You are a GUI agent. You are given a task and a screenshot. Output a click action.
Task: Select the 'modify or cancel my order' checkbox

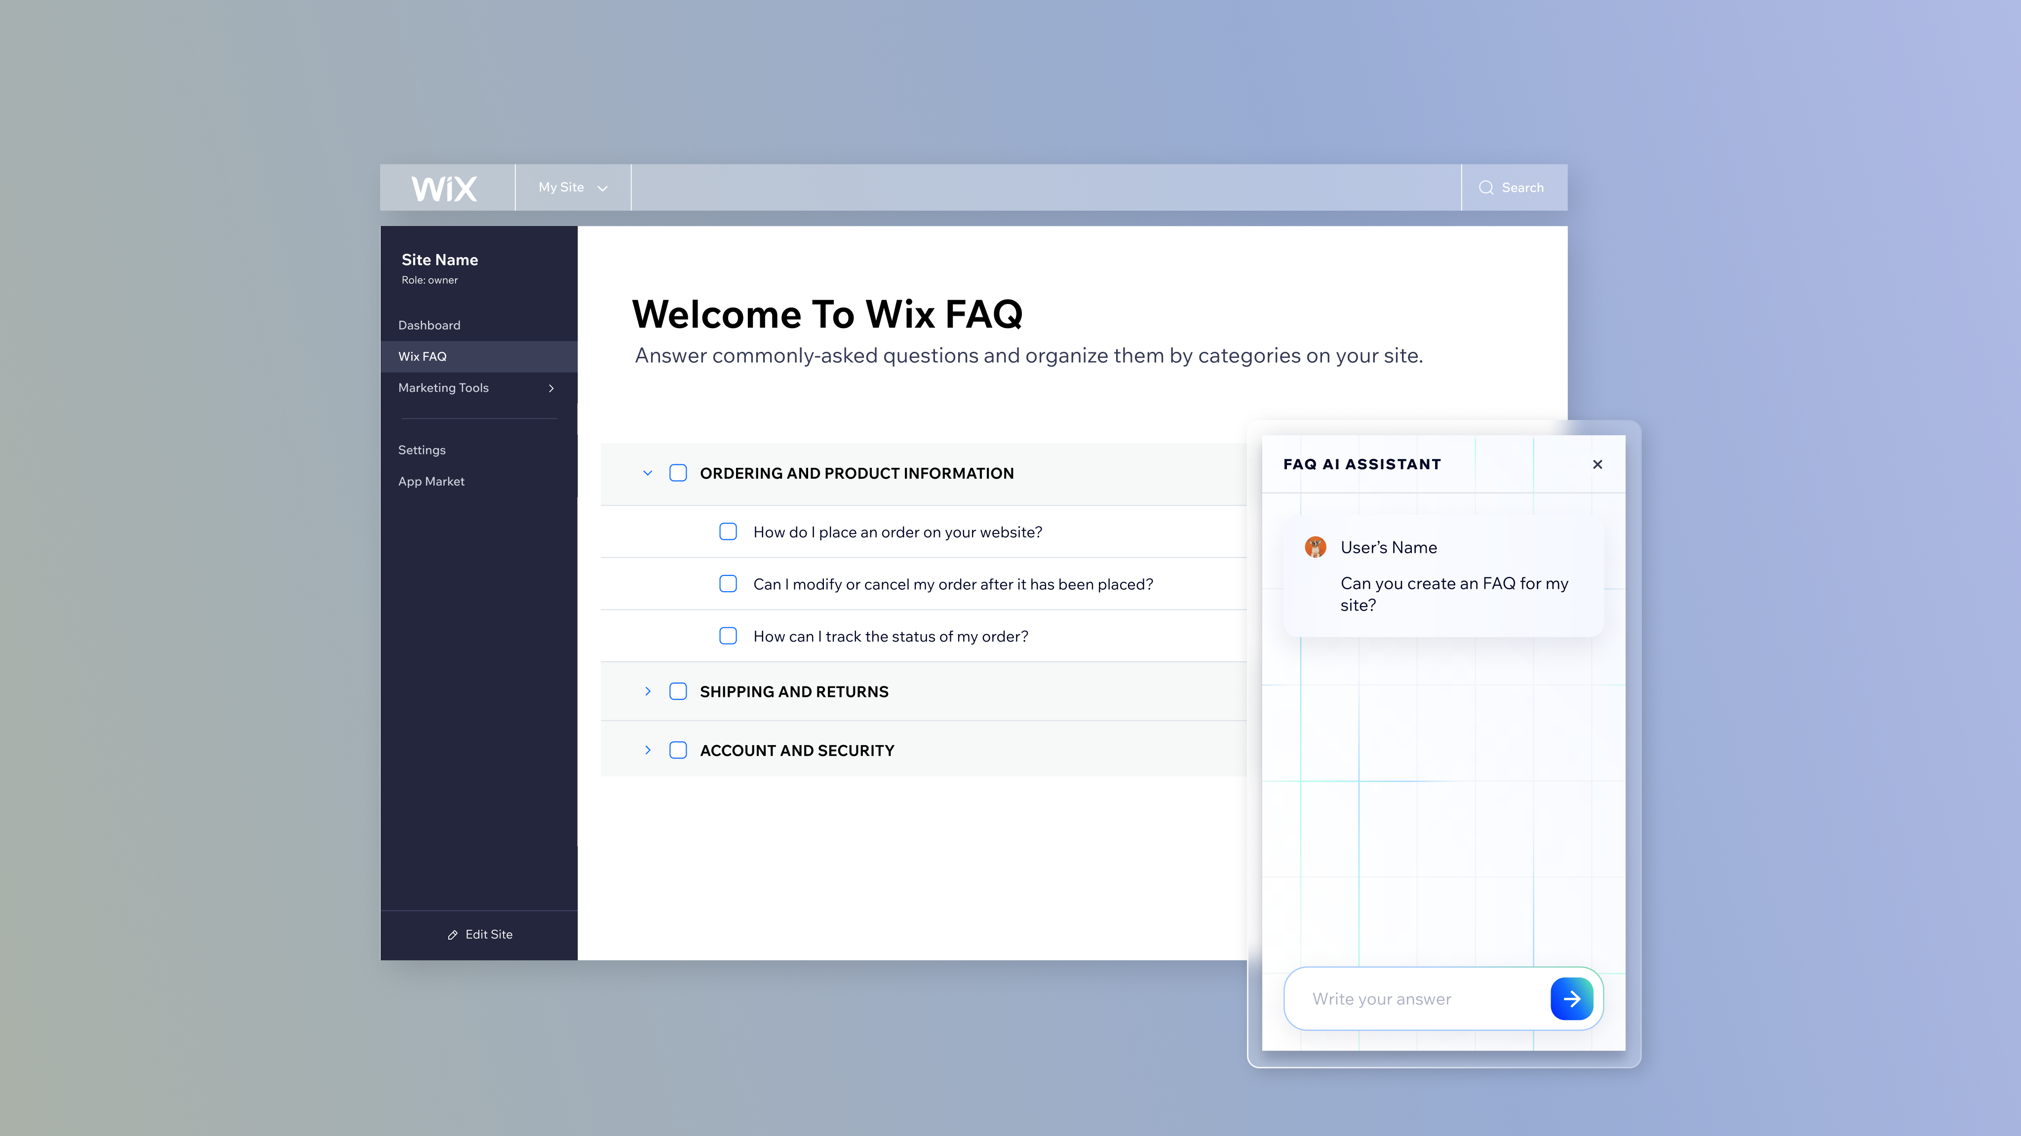728,584
